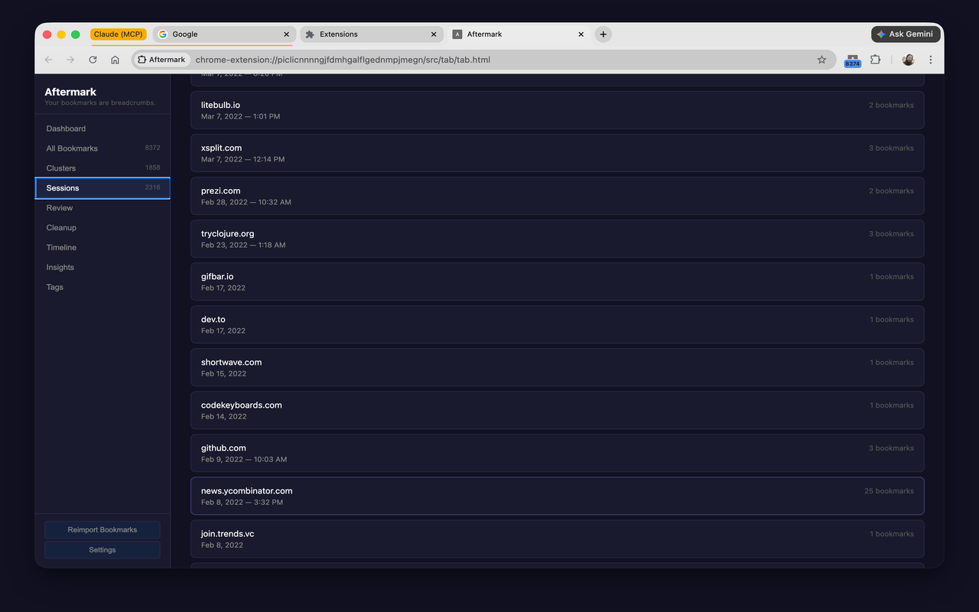Open the github.com session

557,453
